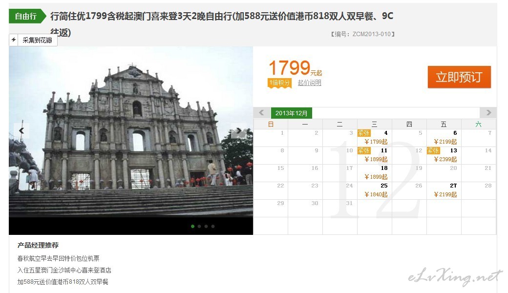Go to previous month in calendar
The width and height of the screenshot is (508, 293).
coord(261,113)
